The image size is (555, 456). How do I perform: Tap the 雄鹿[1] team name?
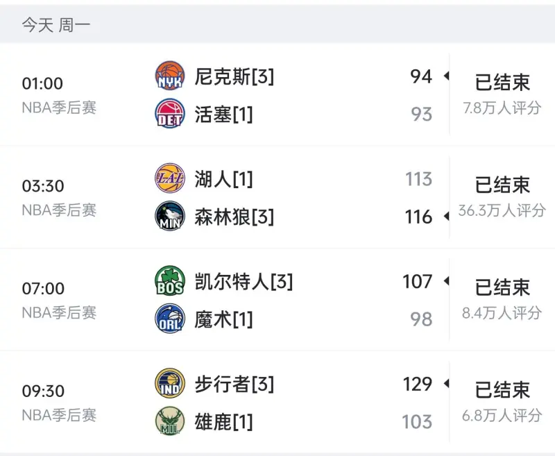coord(223,421)
